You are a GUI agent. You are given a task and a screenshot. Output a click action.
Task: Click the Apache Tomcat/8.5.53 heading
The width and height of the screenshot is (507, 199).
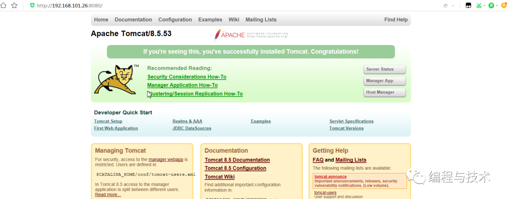click(x=131, y=34)
